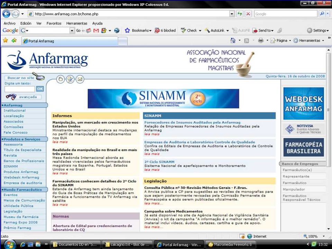This screenshot has height=249, width=332.
Task: Open the 2º Ciclo SINAMM link
Action: [159, 162]
